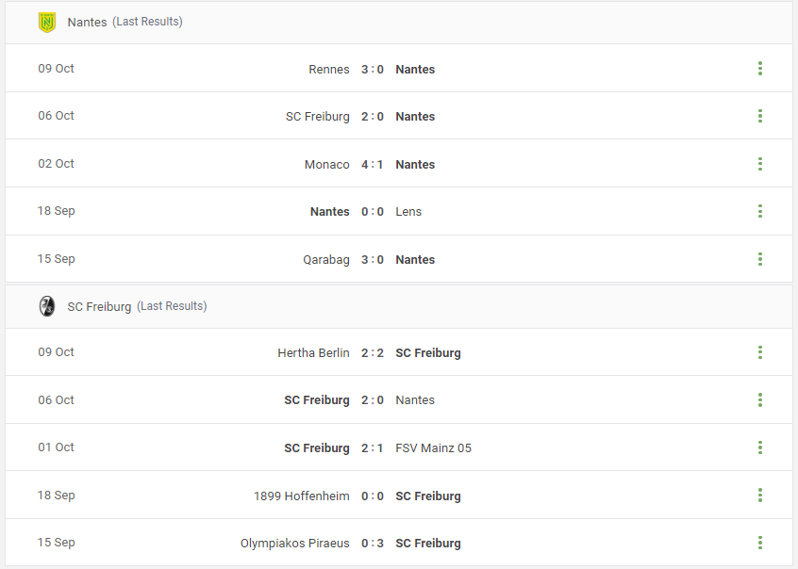Click "(Last Results)" label beside Nantes header
Screen dimensions: 798x569
(147, 22)
